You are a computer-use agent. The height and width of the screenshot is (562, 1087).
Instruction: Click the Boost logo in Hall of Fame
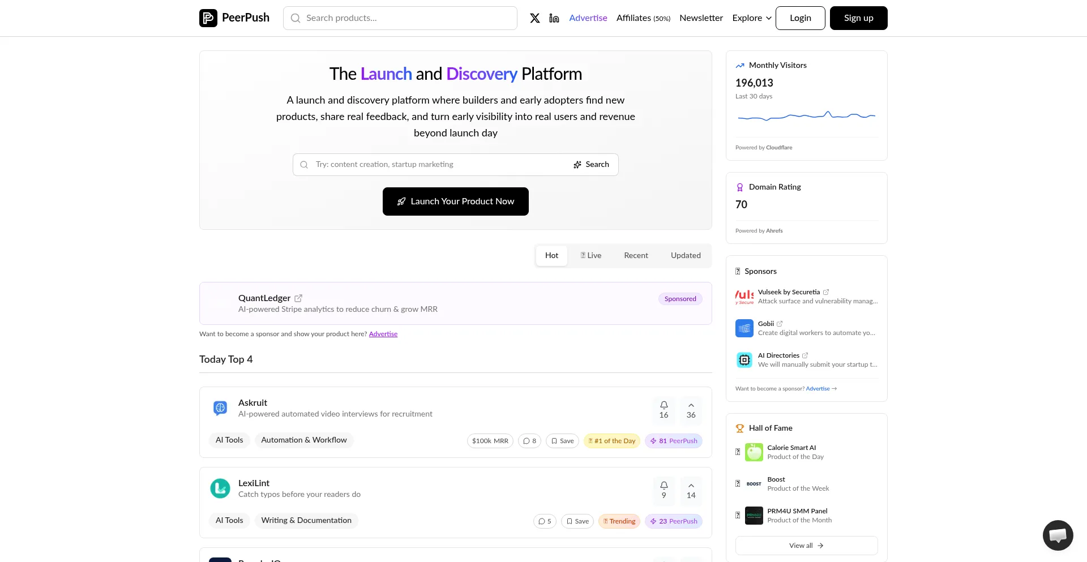point(754,484)
